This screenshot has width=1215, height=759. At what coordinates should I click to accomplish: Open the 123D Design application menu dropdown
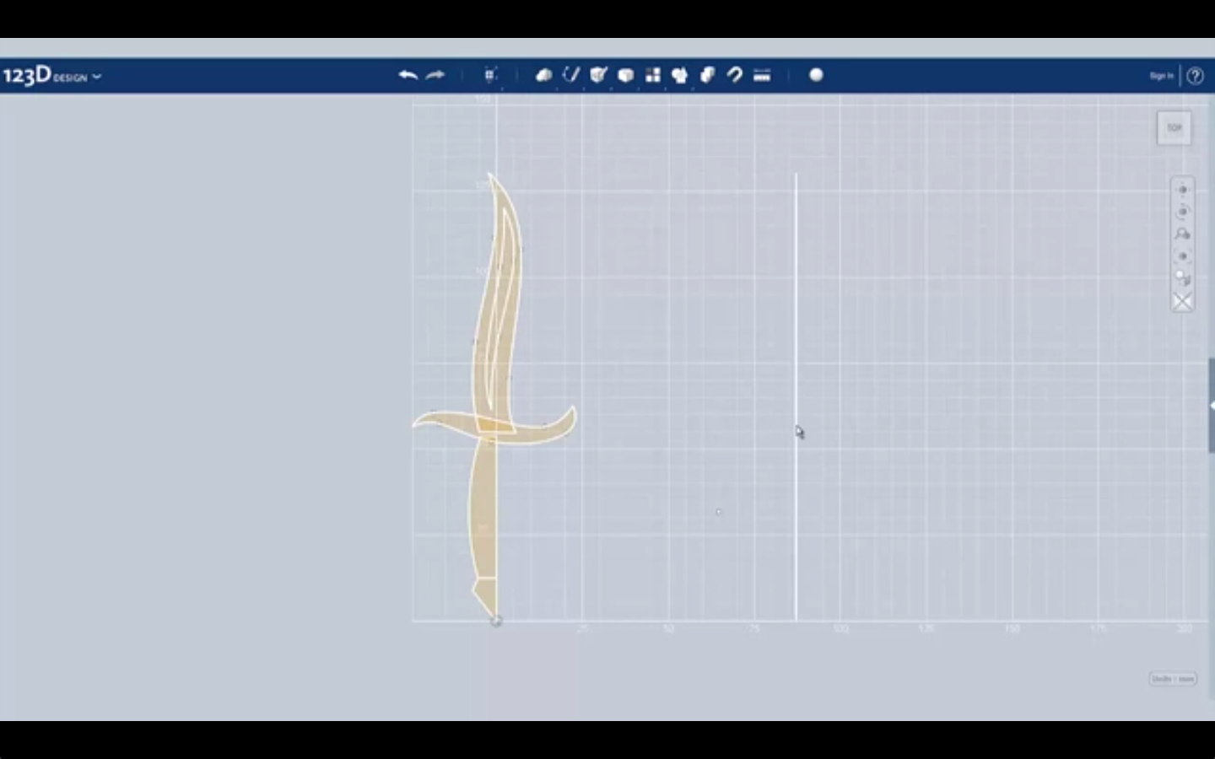pos(51,76)
